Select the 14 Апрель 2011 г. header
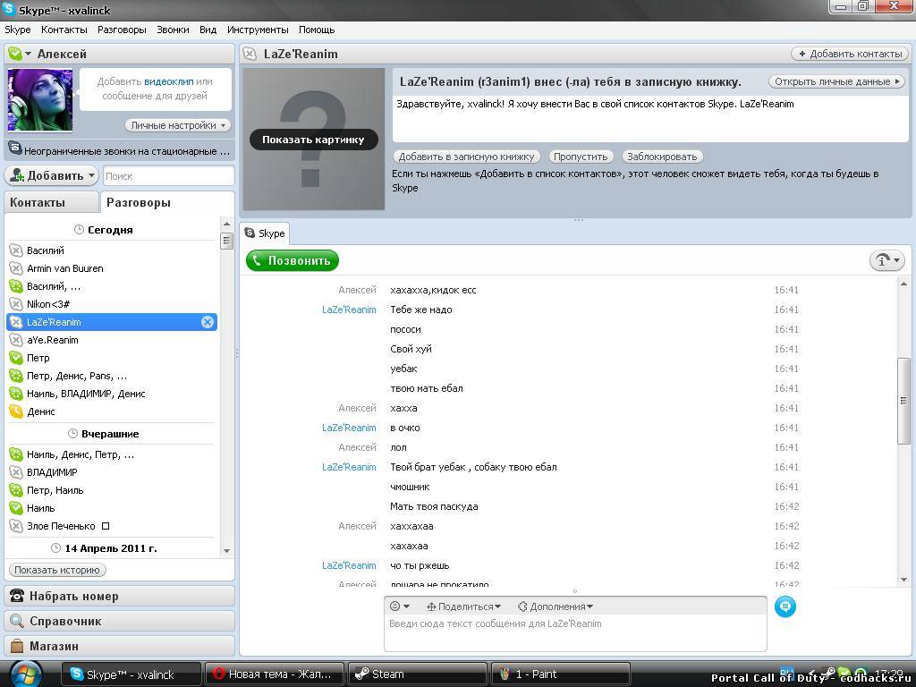 point(104,548)
